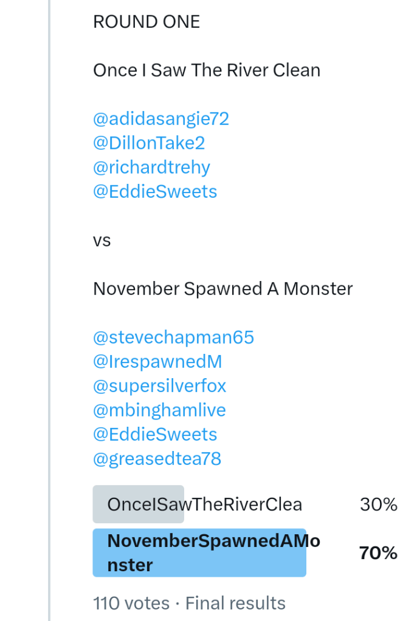Go to the @mbinghamlive profile
This screenshot has width=417, height=621.
click(x=159, y=410)
